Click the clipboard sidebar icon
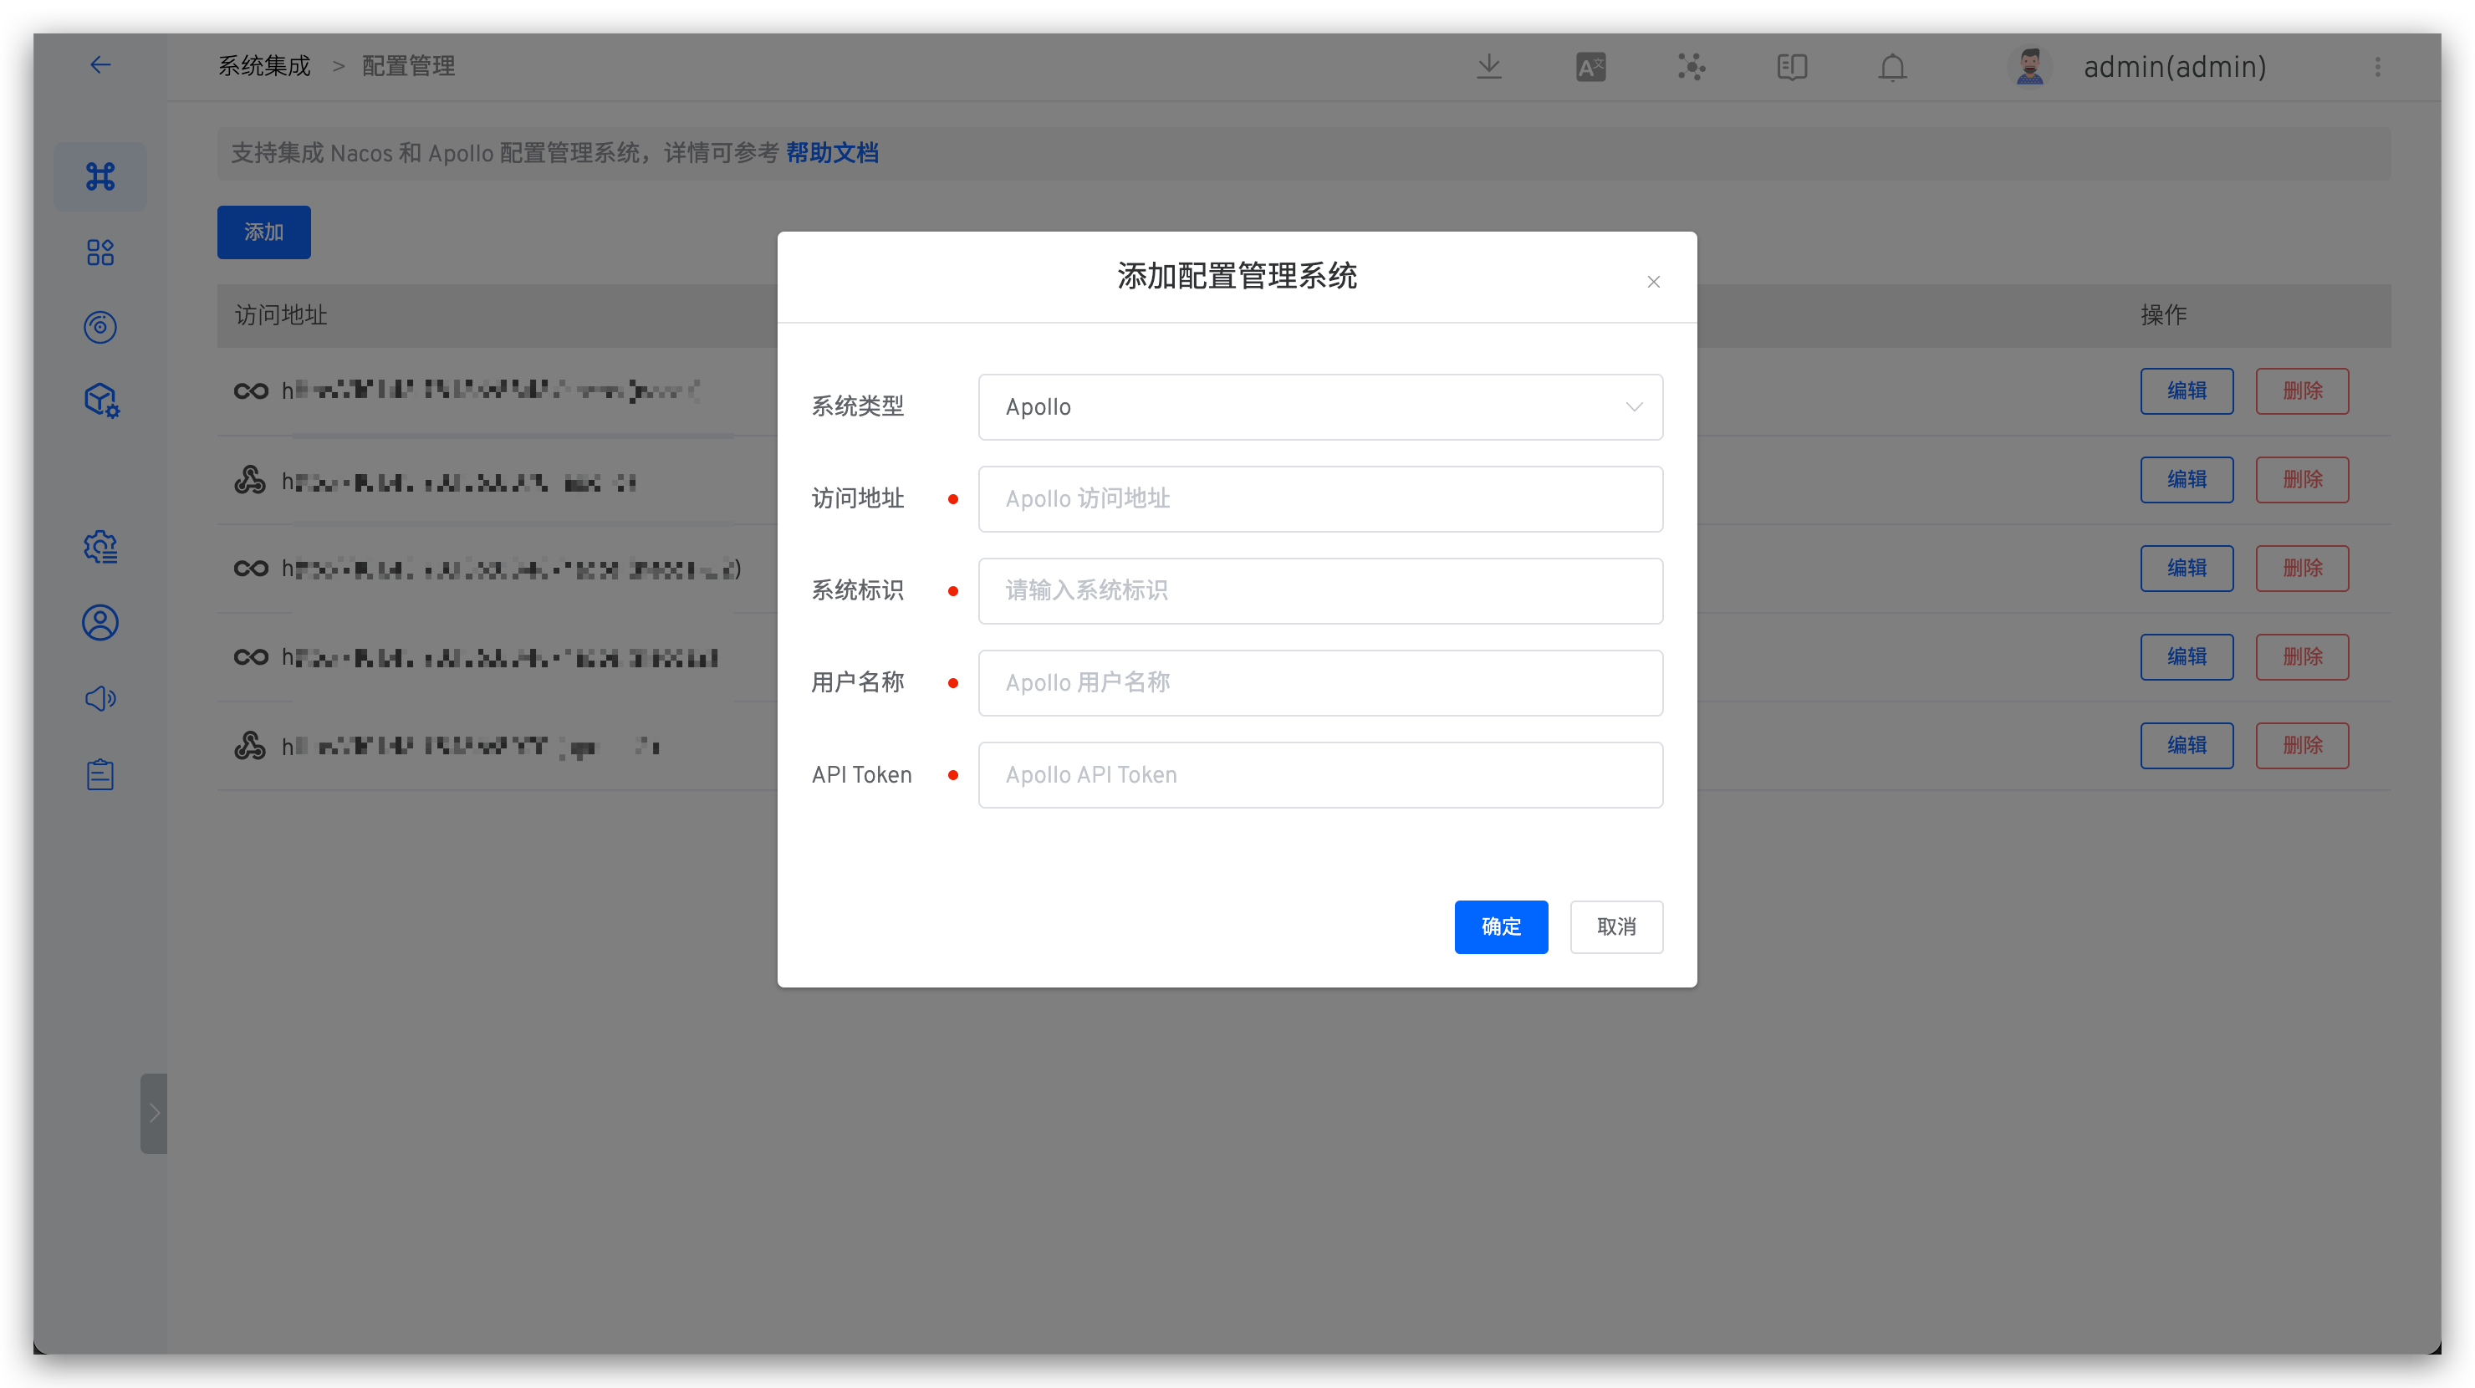2475x1388 pixels. click(100, 774)
